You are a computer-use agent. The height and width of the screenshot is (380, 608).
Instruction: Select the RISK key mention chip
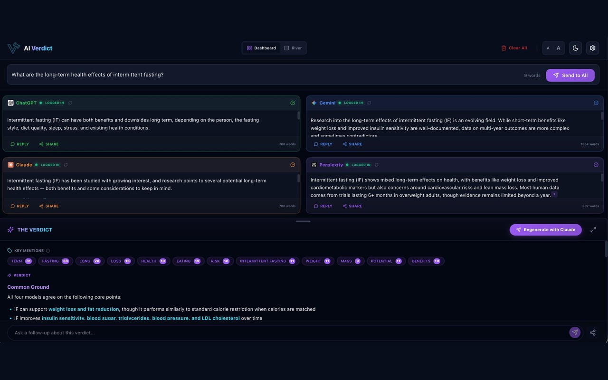tap(220, 261)
